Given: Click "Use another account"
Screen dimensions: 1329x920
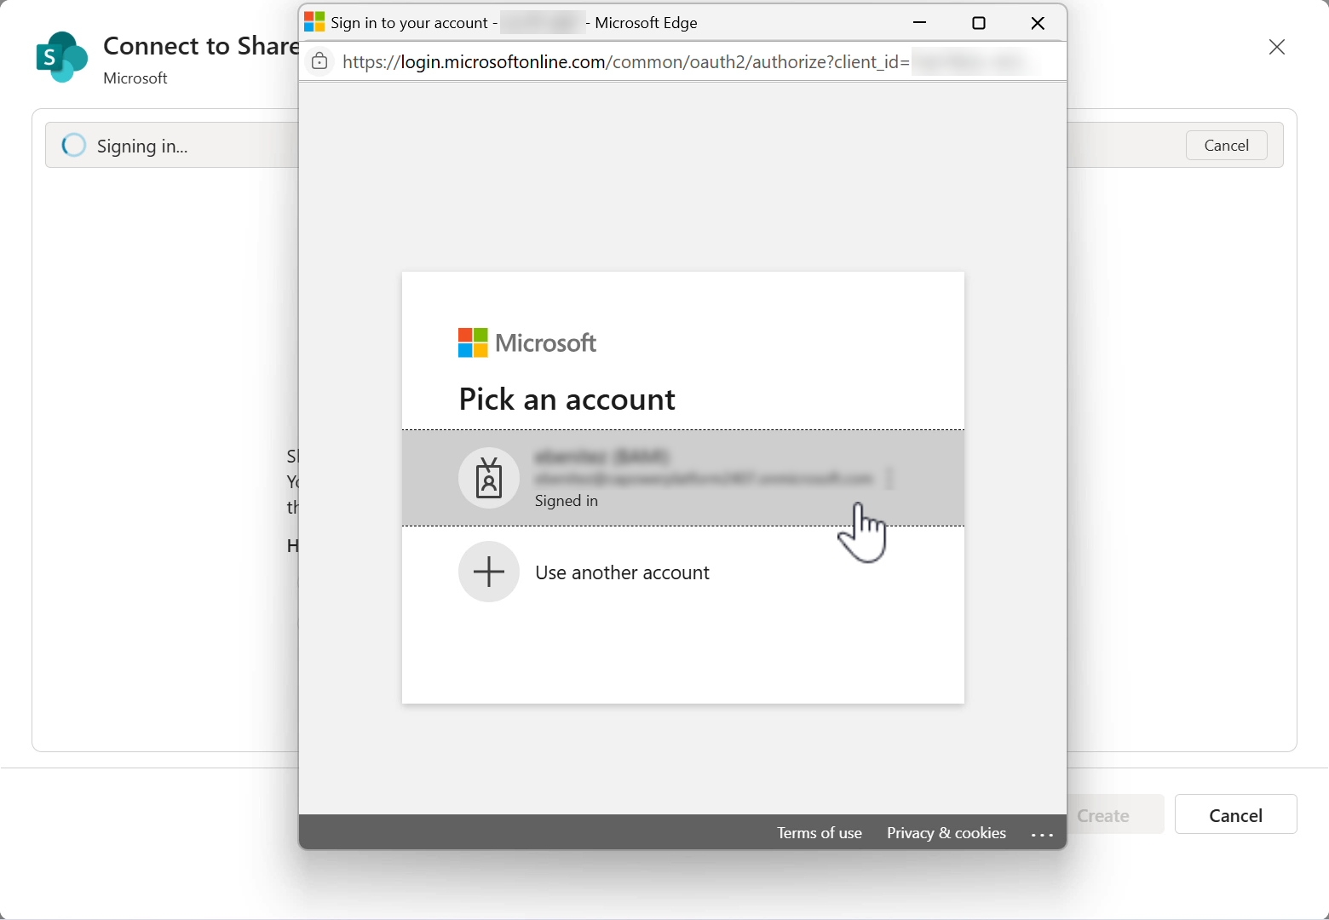Looking at the screenshot, I should (x=622, y=572).
